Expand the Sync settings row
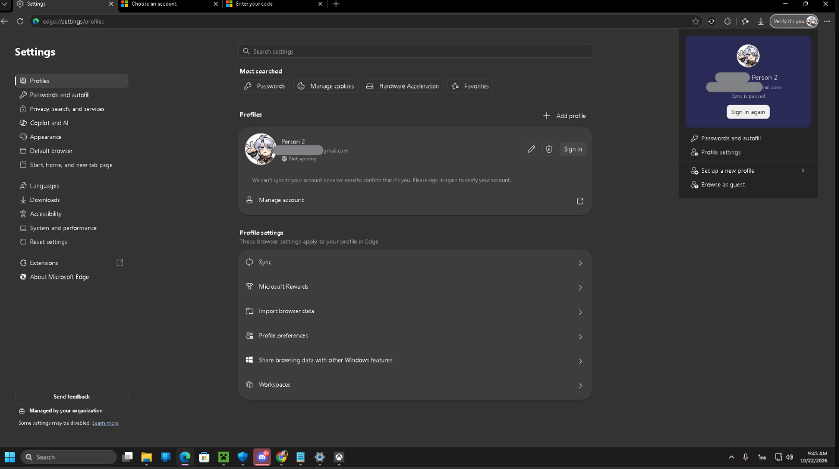Screen dimensions: 839x469 click(415, 263)
